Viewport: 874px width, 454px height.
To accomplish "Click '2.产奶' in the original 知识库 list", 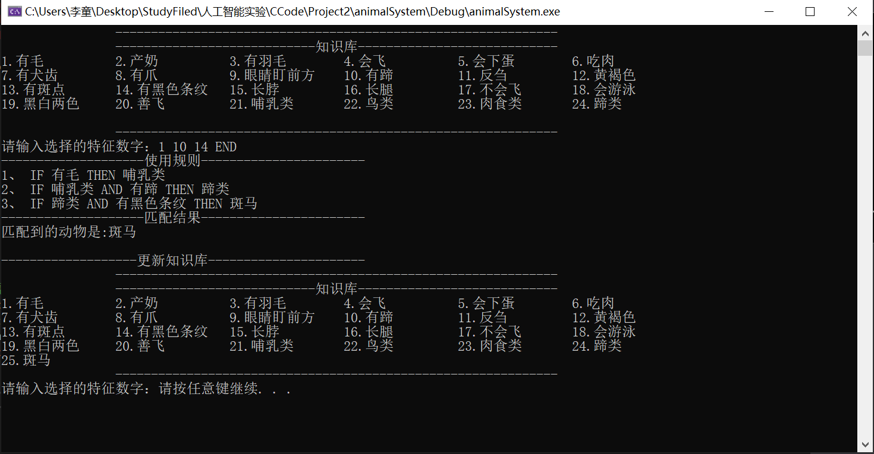I will [x=137, y=61].
